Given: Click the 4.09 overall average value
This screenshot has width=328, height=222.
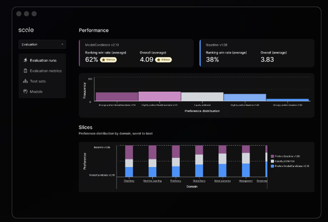Looking at the screenshot, I should pyautogui.click(x=147, y=60).
